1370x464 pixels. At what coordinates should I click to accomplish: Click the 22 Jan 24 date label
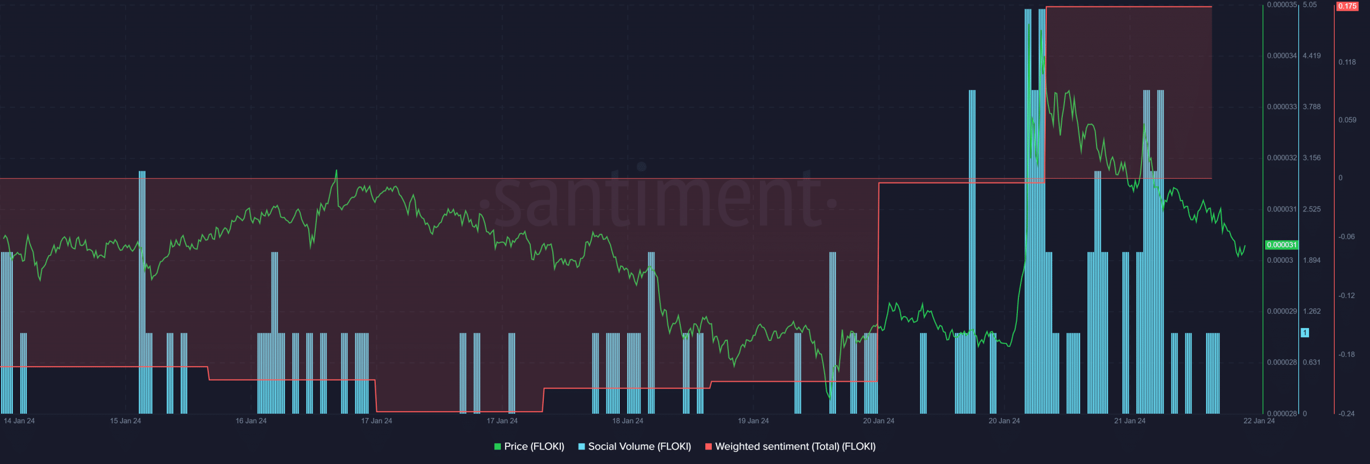(1259, 421)
